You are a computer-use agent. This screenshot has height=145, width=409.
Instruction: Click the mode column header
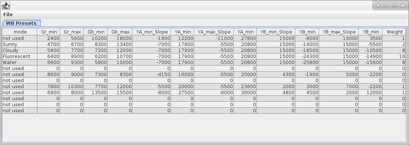(x=20, y=32)
